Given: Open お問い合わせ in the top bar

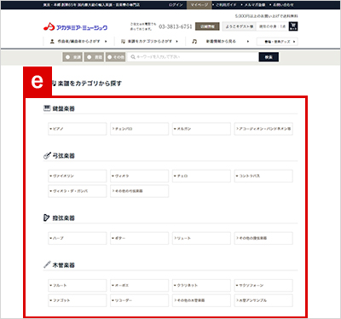Looking at the screenshot, I should pyautogui.click(x=282, y=5).
